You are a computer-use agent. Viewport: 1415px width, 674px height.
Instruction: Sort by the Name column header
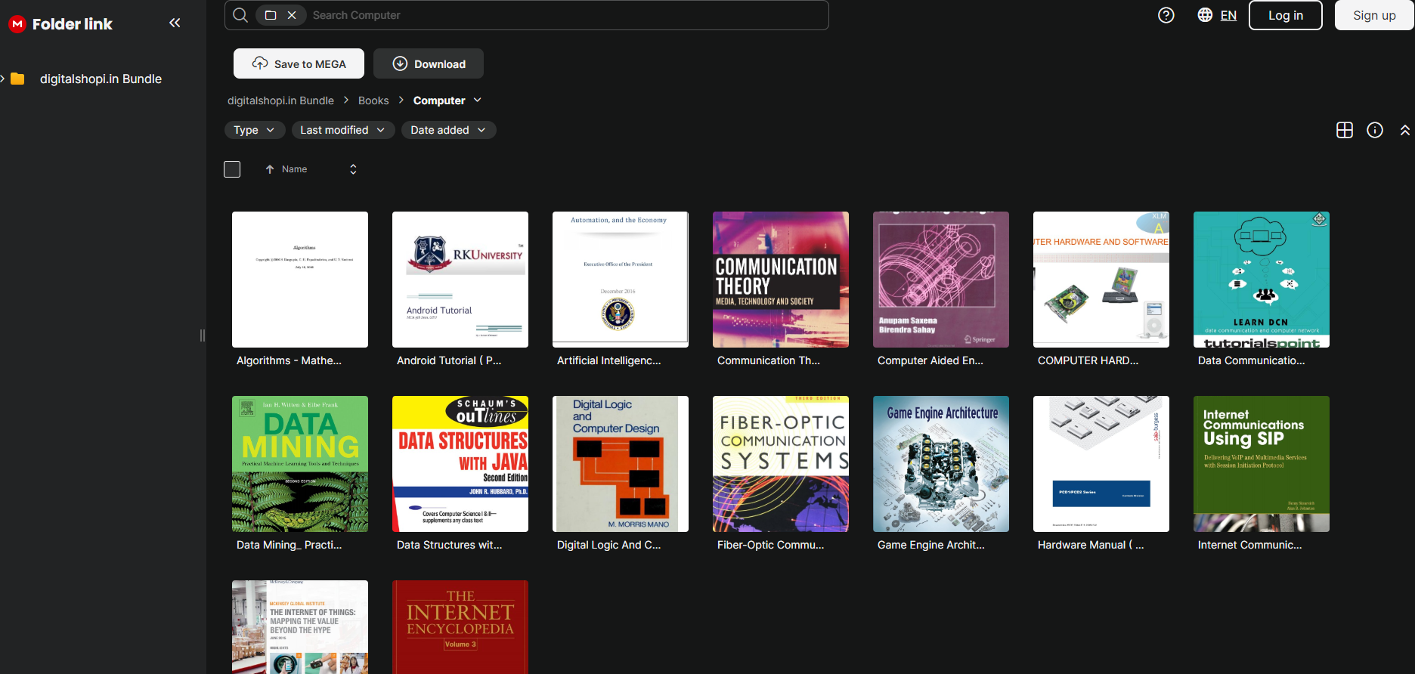tap(294, 169)
